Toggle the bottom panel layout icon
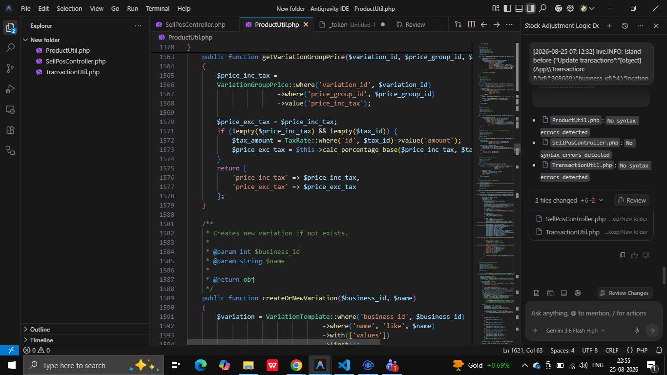This screenshot has width=667, height=375. [519, 8]
